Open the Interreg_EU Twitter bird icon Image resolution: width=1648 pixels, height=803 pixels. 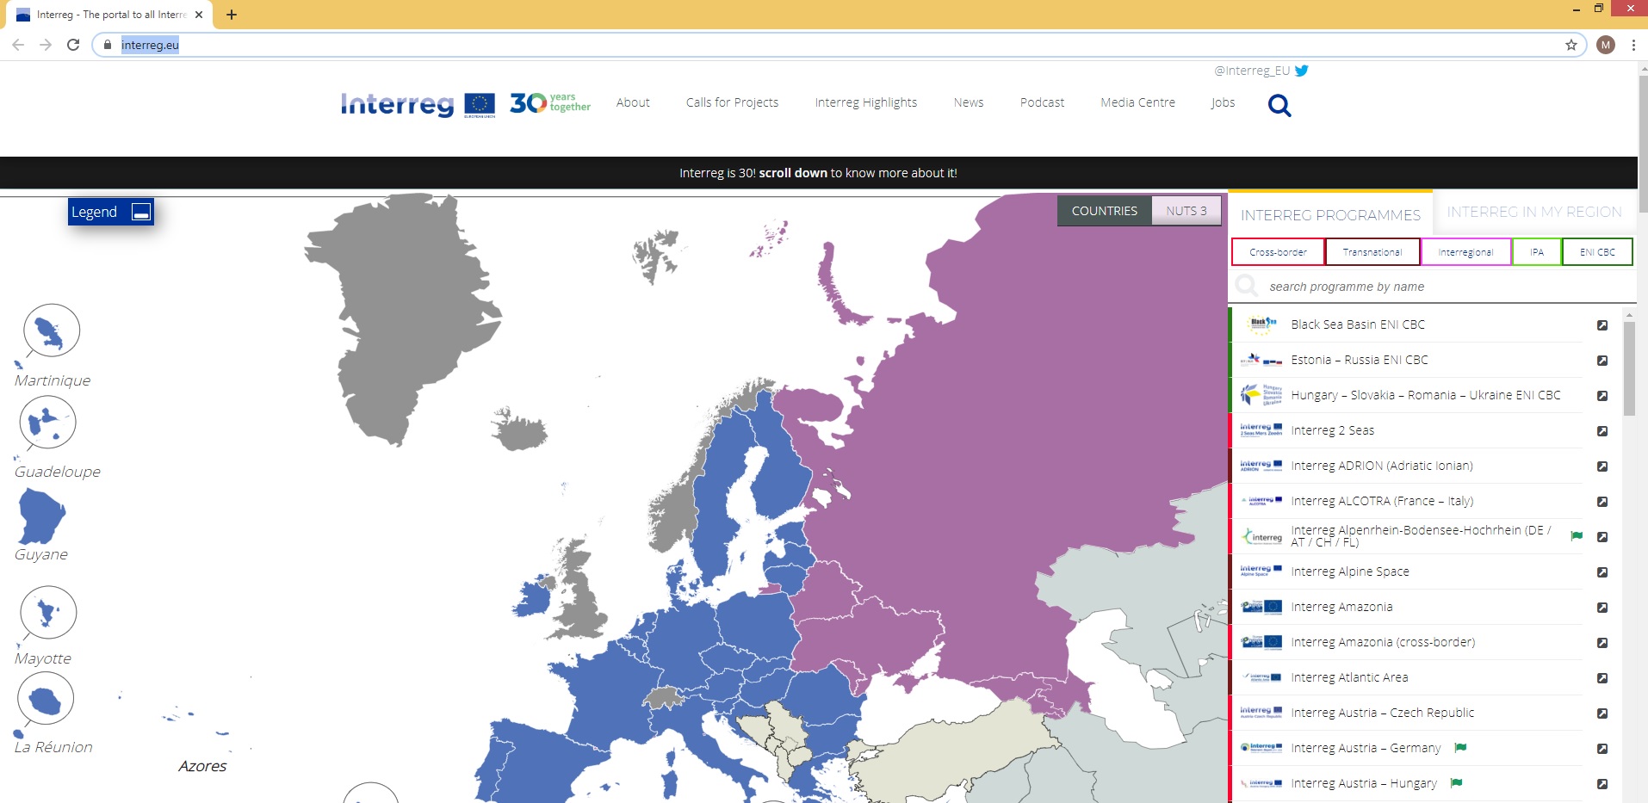pyautogui.click(x=1301, y=71)
